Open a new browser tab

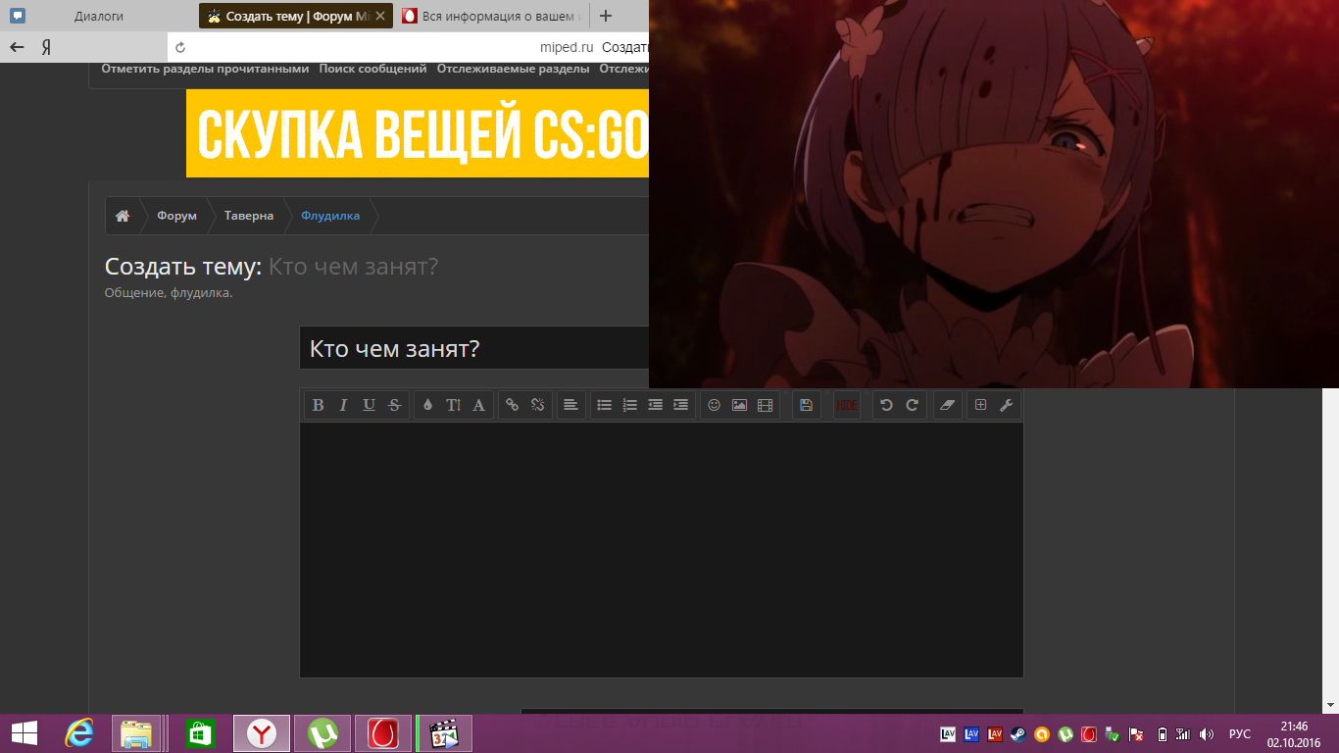tap(606, 16)
